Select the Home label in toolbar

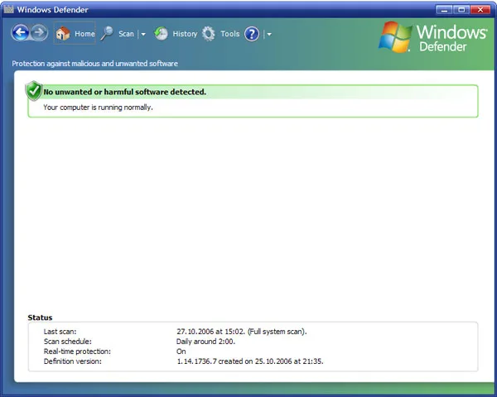point(84,34)
